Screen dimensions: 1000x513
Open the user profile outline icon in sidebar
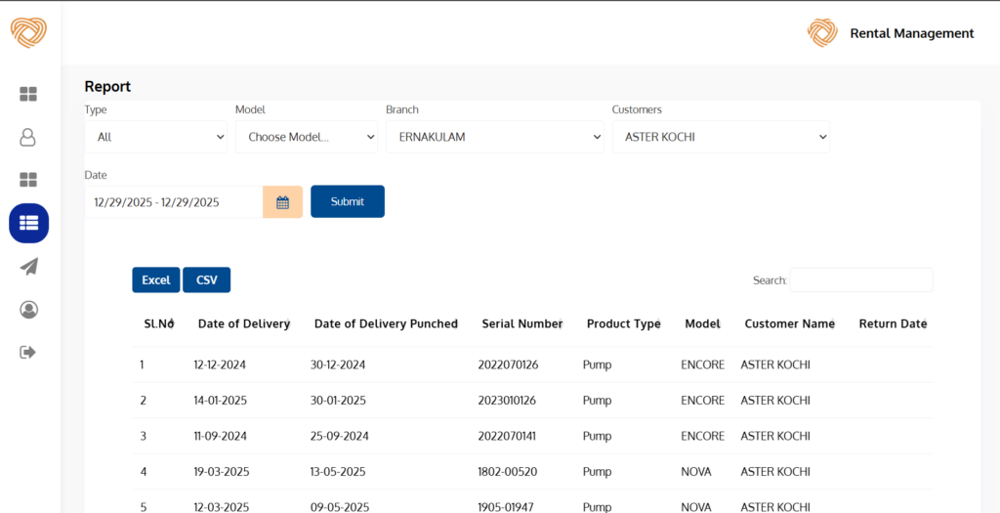(x=28, y=137)
